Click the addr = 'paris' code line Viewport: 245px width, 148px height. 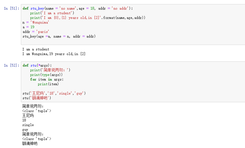36,32
